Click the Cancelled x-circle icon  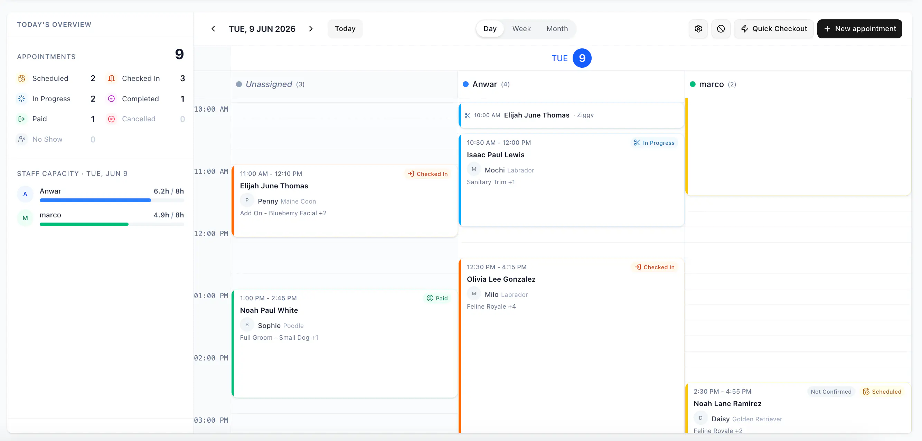(111, 119)
